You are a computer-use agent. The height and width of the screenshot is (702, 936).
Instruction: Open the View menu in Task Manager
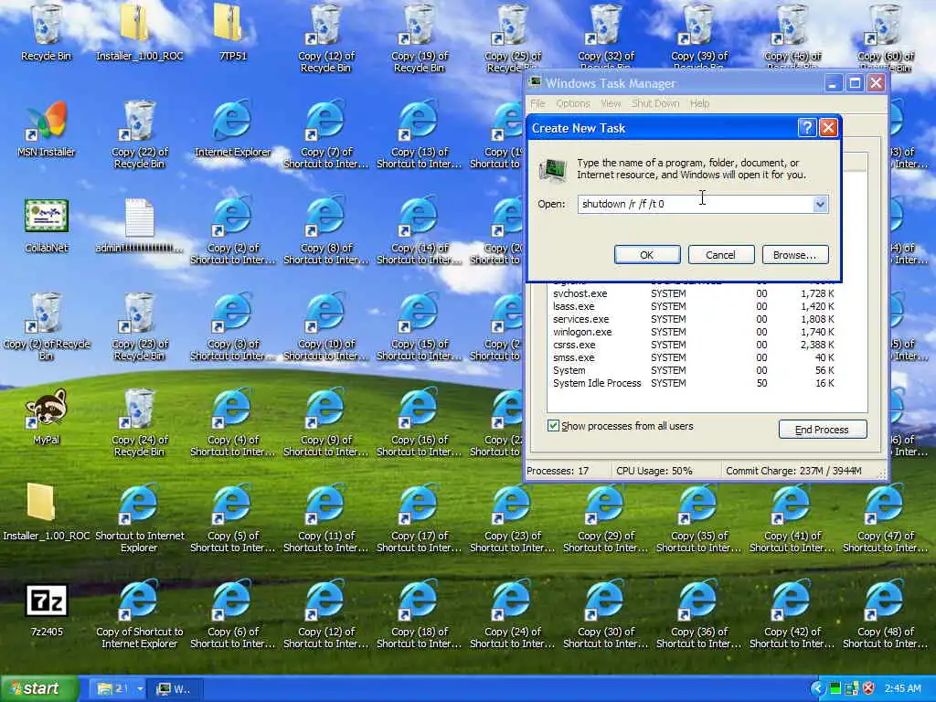point(611,103)
